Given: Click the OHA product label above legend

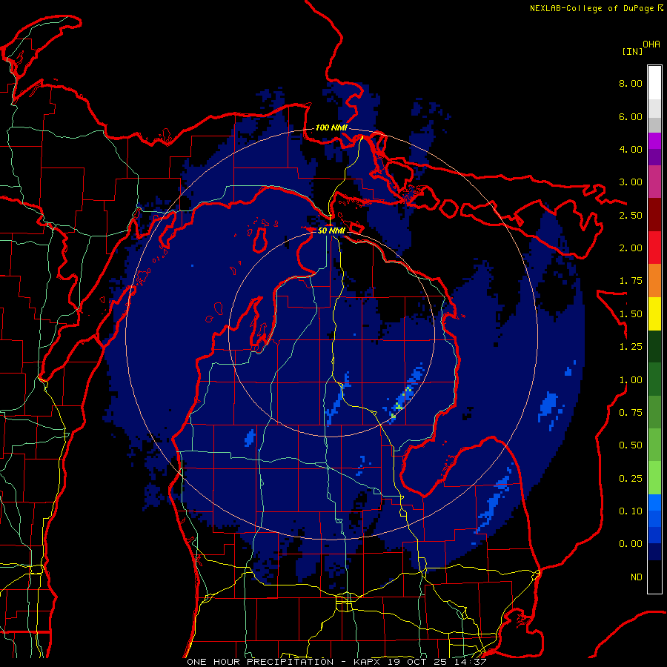Looking at the screenshot, I should (x=651, y=44).
